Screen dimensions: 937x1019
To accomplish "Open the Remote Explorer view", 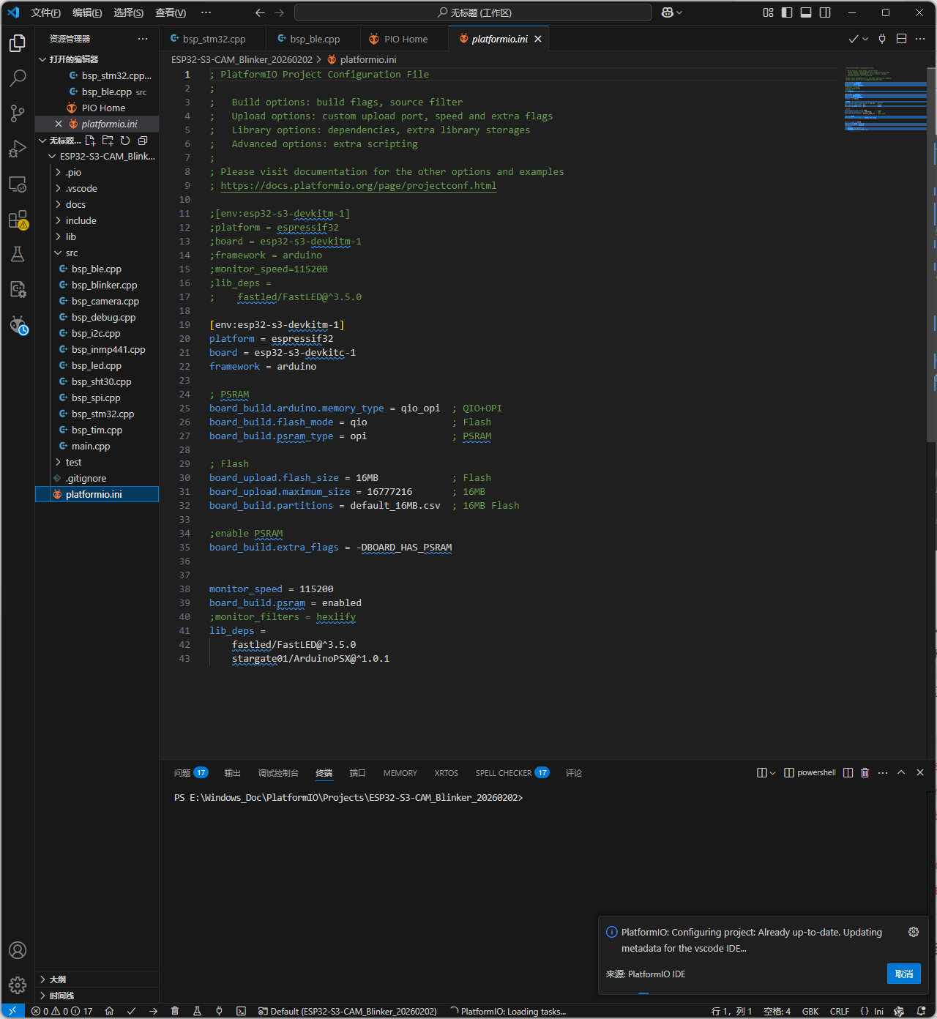I will click(x=18, y=184).
